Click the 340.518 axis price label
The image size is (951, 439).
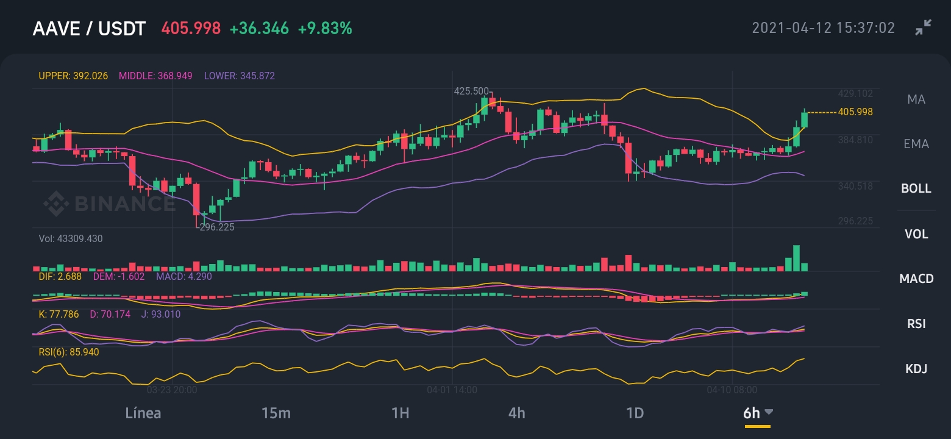click(855, 186)
